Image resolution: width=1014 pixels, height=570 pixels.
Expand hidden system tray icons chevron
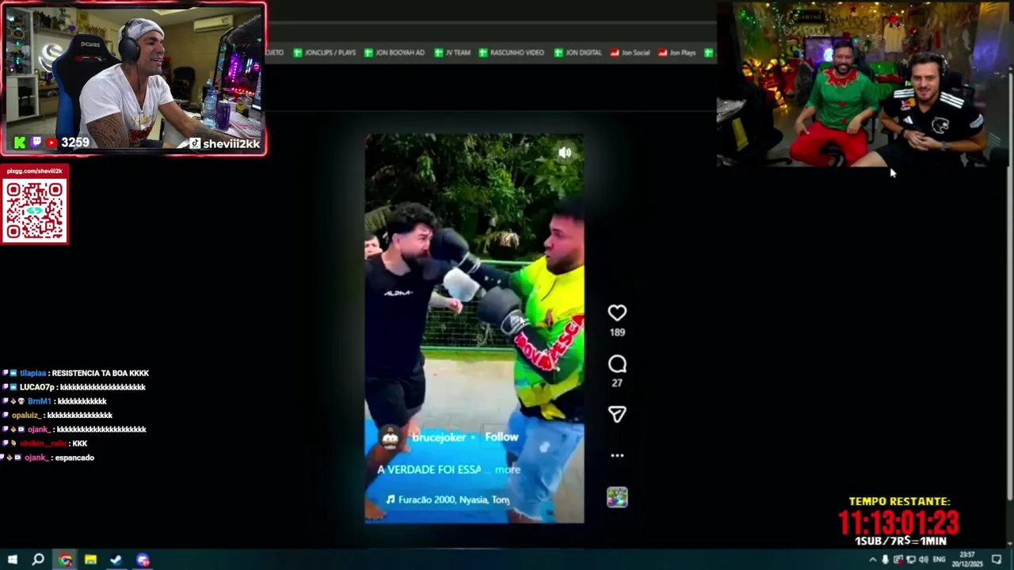tap(873, 560)
